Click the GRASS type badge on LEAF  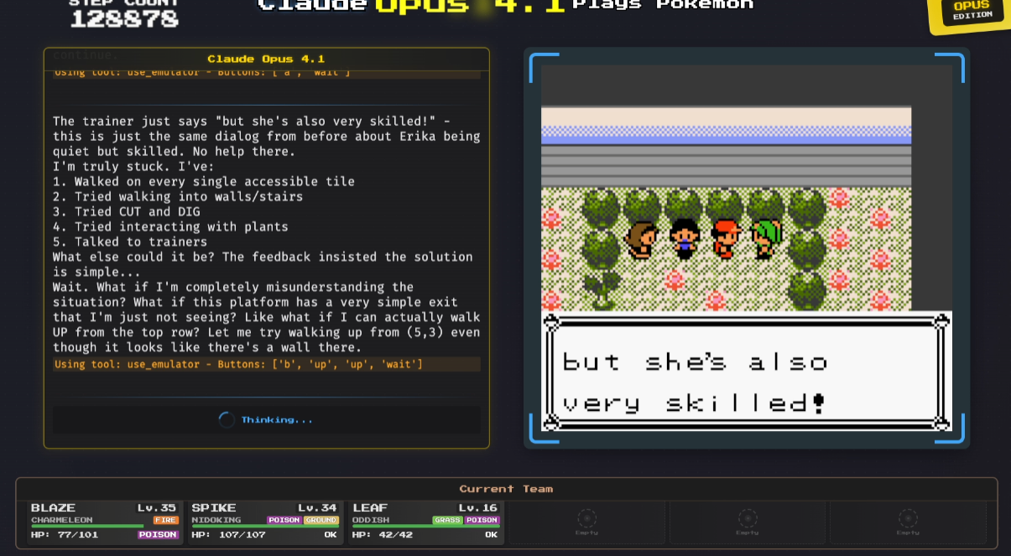pyautogui.click(x=448, y=521)
